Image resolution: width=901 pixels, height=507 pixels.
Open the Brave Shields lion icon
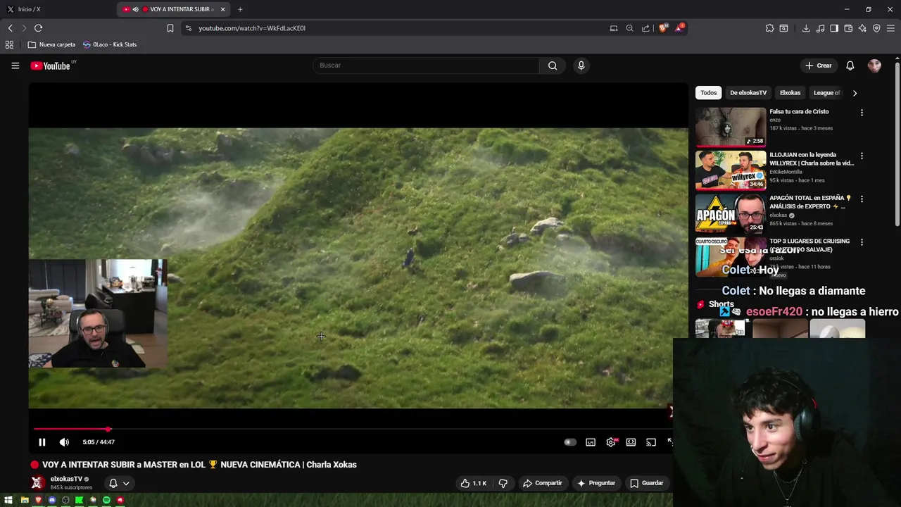click(663, 28)
